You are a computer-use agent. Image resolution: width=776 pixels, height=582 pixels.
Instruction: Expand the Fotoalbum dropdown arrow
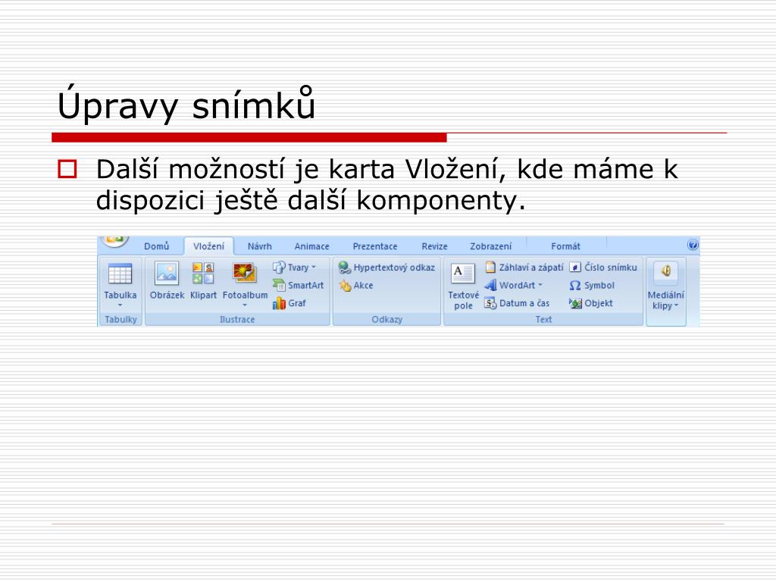point(245,305)
